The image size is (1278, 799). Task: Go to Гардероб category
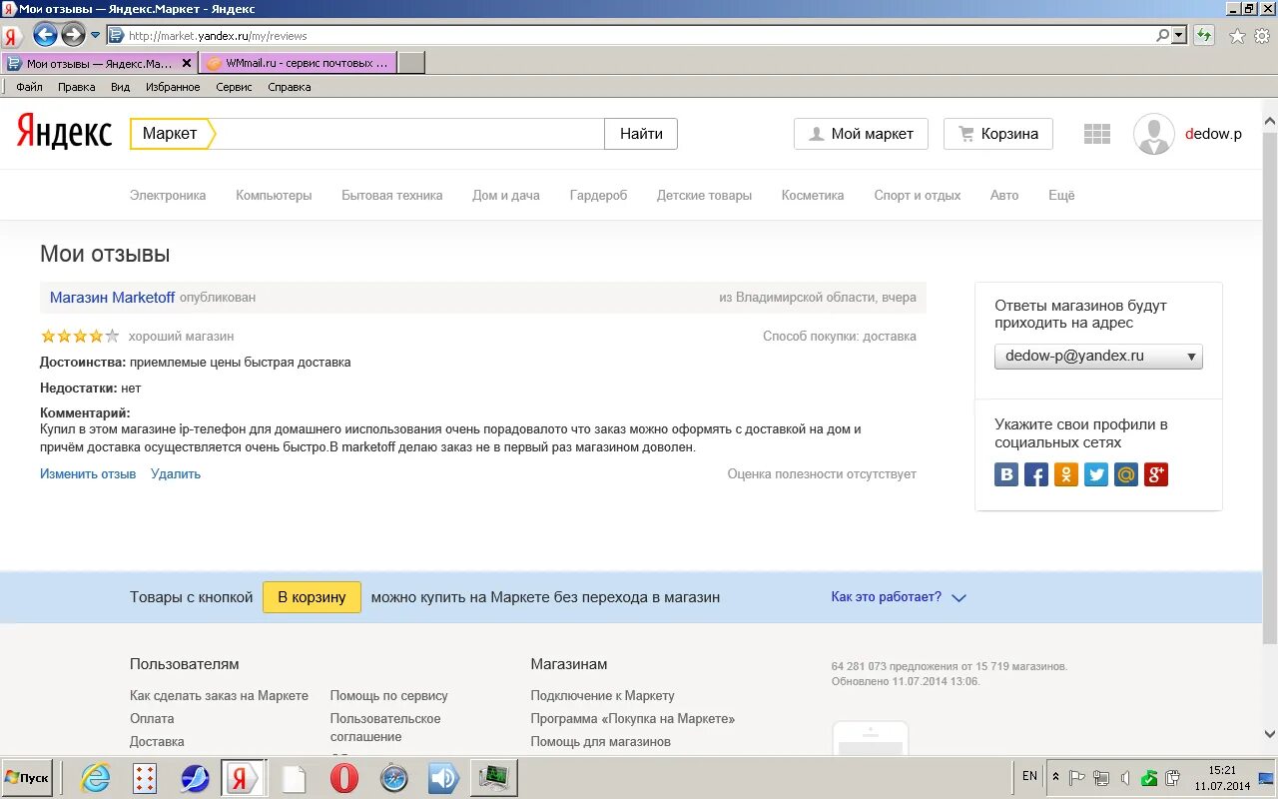599,196
